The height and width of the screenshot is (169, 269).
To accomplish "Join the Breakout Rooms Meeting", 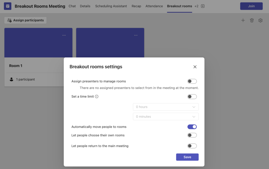I will click(251, 6).
